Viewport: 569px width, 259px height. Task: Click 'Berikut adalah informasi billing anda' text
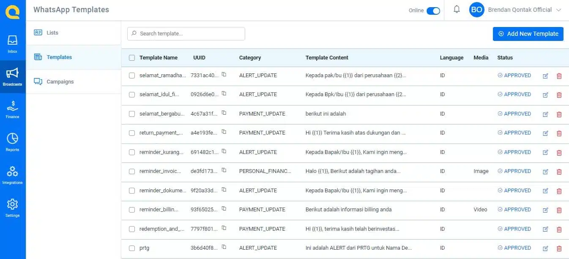point(348,209)
